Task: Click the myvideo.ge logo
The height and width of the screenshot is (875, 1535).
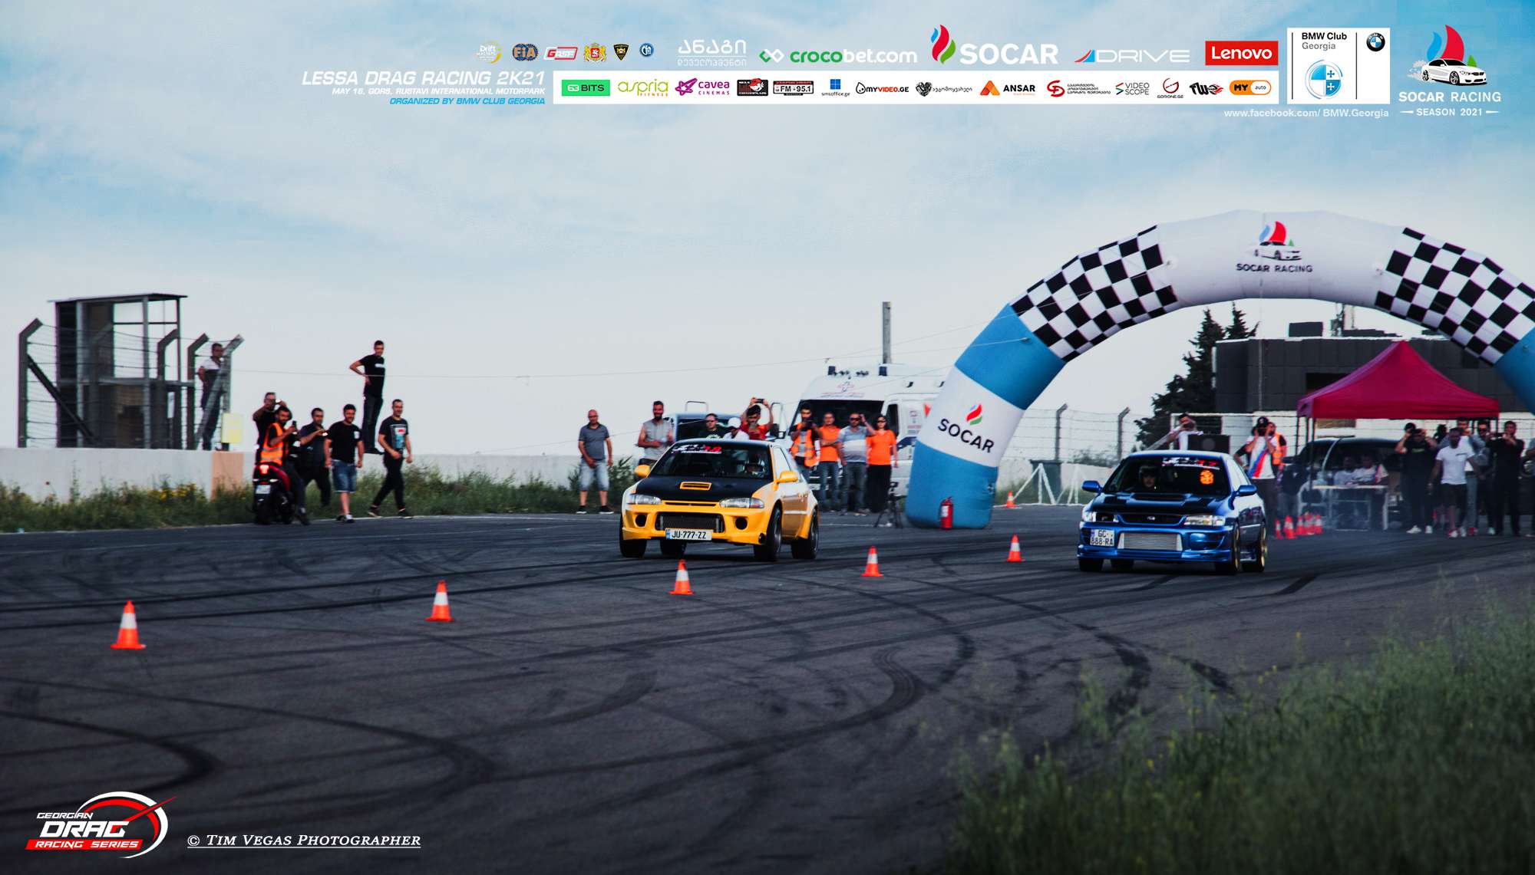Action: (882, 88)
